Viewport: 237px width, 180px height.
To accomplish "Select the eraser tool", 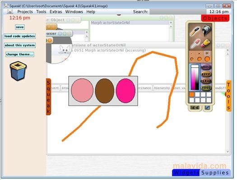I will pos(206,43).
